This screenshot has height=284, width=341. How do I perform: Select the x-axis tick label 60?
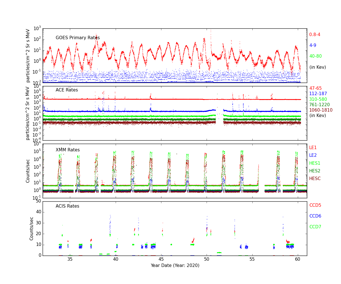point(298,260)
